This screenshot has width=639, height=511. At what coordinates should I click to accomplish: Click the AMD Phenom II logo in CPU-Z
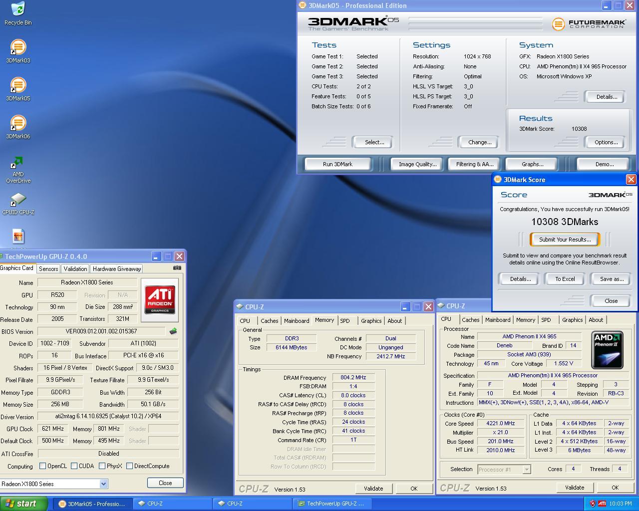[x=607, y=350]
